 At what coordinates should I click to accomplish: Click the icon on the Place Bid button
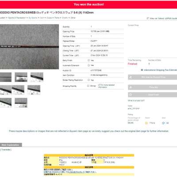[131, 87]
